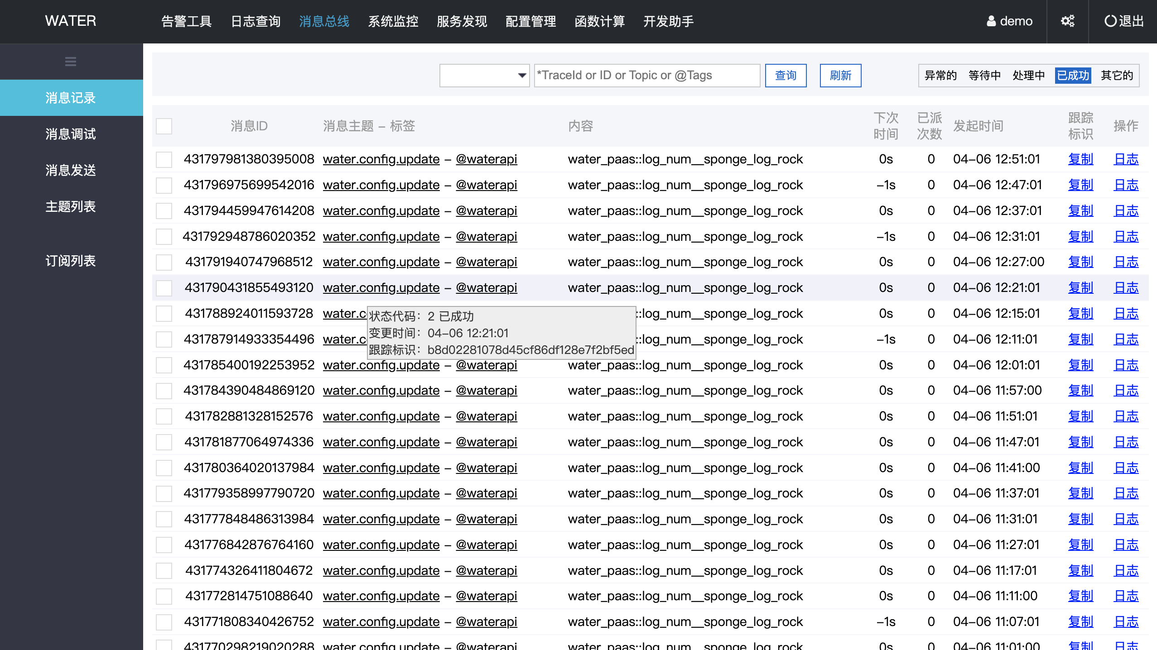Switch to 消息总线 menu
Image resolution: width=1157 pixels, height=650 pixels.
(x=324, y=21)
